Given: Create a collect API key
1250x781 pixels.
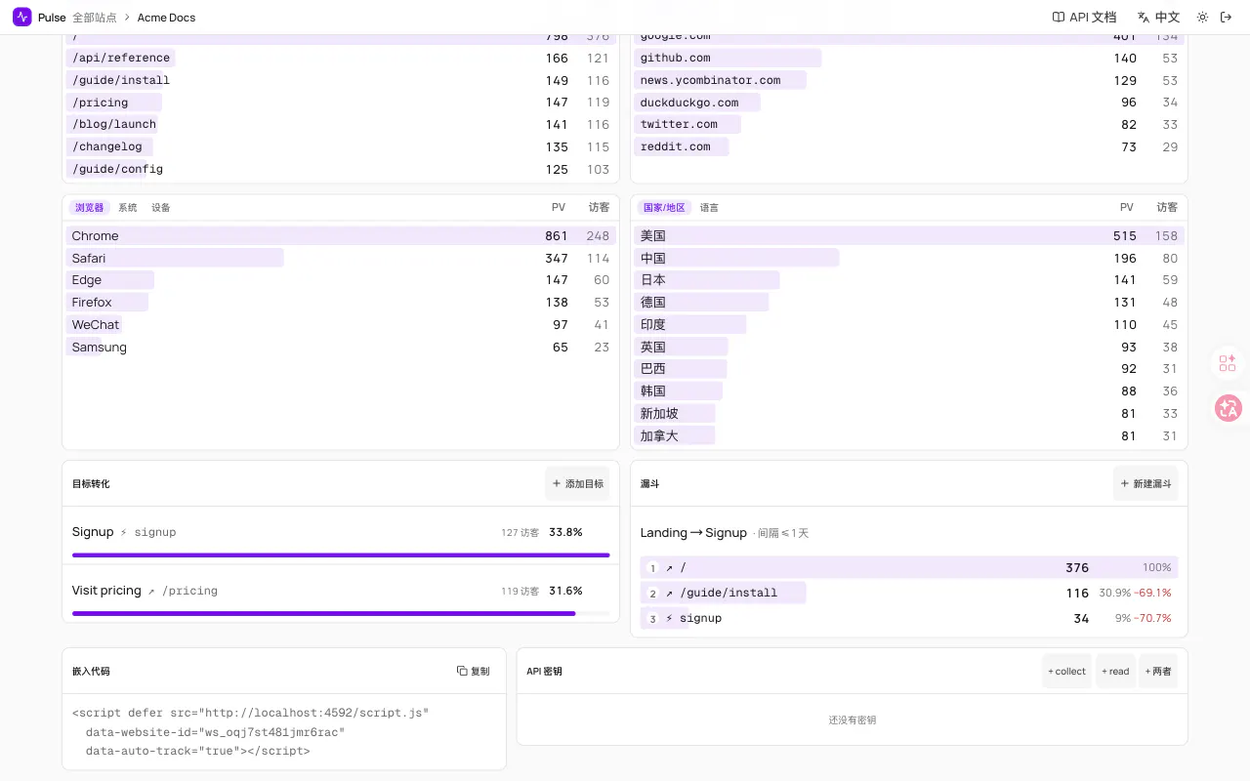Looking at the screenshot, I should [1066, 672].
